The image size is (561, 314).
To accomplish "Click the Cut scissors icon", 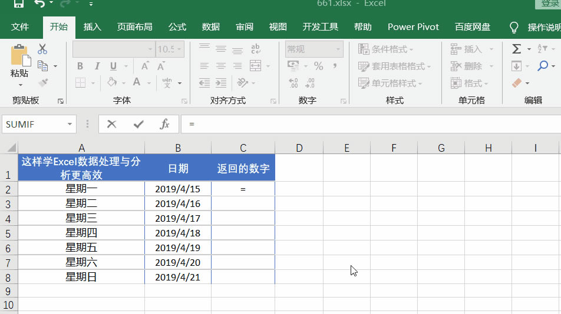I will pyautogui.click(x=42, y=49).
